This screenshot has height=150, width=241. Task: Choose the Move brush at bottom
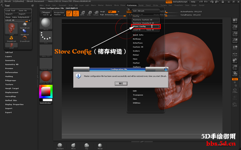(x=73, y=146)
